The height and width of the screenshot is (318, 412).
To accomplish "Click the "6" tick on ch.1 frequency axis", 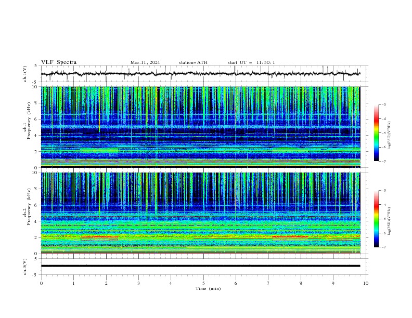I will [37, 120].
